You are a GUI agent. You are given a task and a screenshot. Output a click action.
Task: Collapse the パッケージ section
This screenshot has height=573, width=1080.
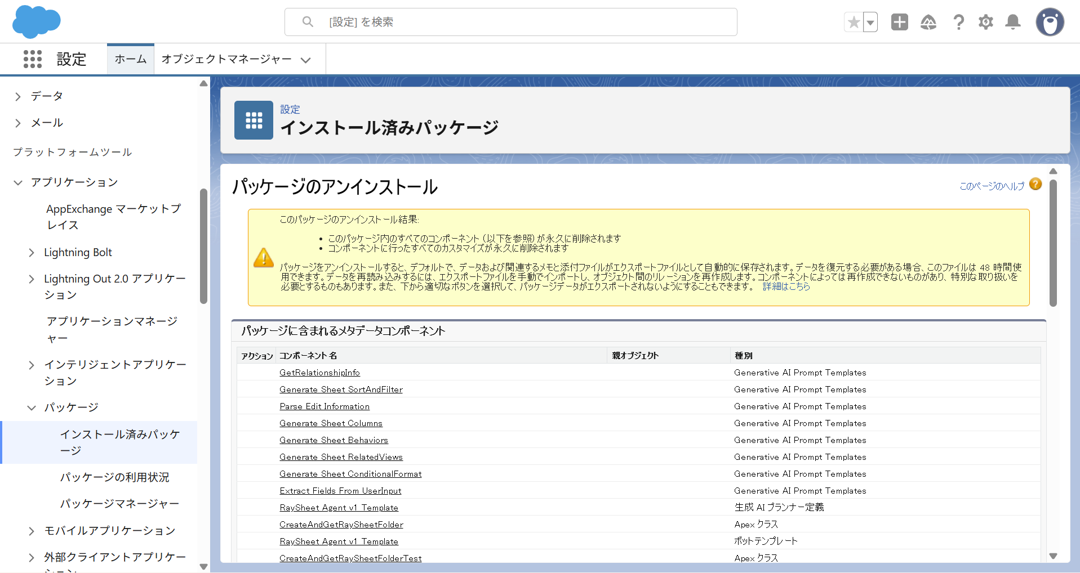point(32,408)
